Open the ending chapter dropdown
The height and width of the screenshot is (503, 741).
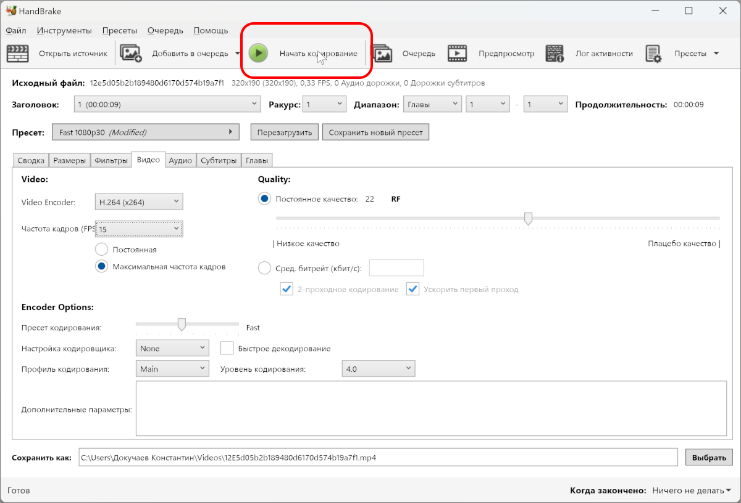(545, 105)
